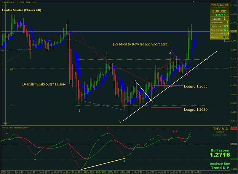Click the green up arrow near 11 Mar 01:05 in the indicator

[x=35, y=159]
